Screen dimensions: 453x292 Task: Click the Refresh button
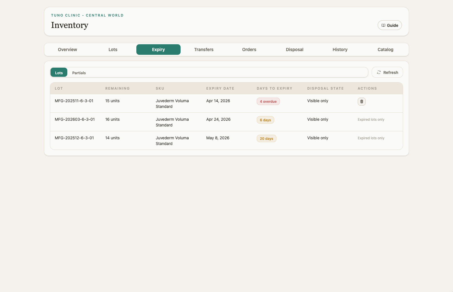click(x=387, y=73)
